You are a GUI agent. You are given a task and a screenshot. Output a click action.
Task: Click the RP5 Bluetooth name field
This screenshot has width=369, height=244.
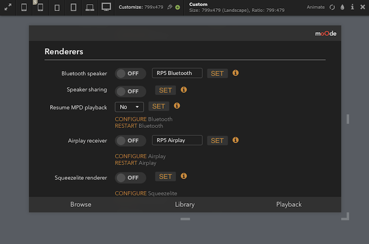[177, 73]
